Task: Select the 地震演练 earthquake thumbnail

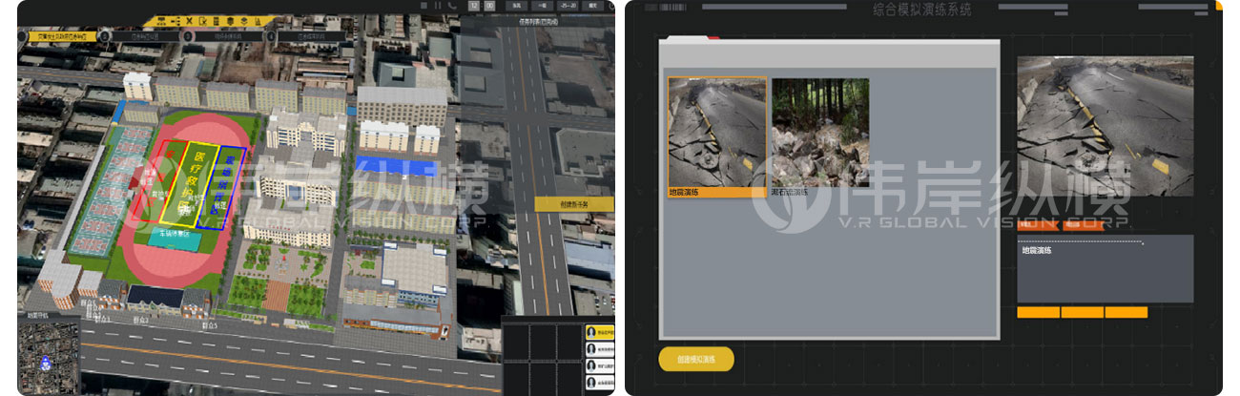Action: (x=716, y=132)
